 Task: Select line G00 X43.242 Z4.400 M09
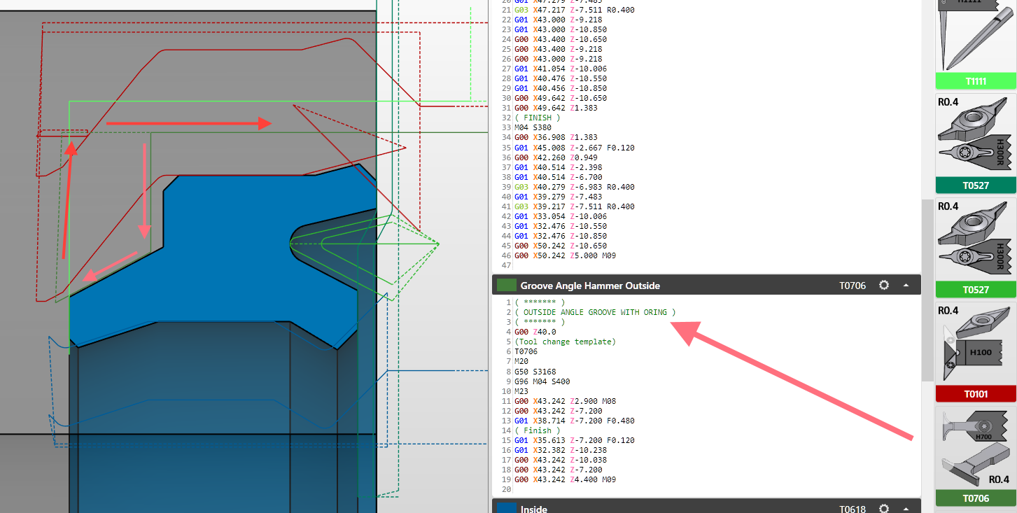(566, 479)
